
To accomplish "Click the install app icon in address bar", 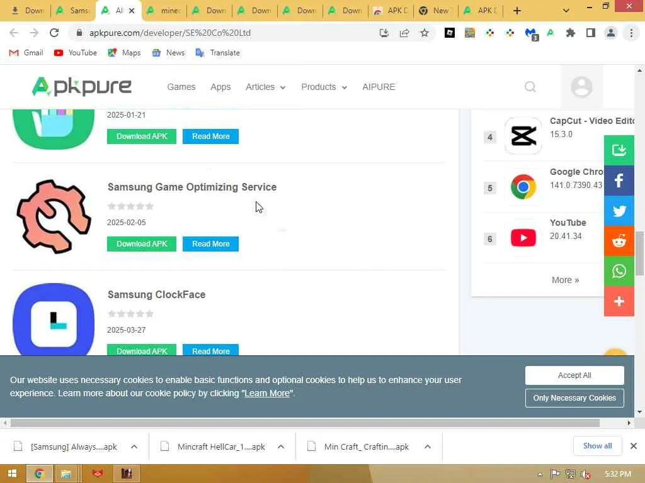I will point(384,33).
